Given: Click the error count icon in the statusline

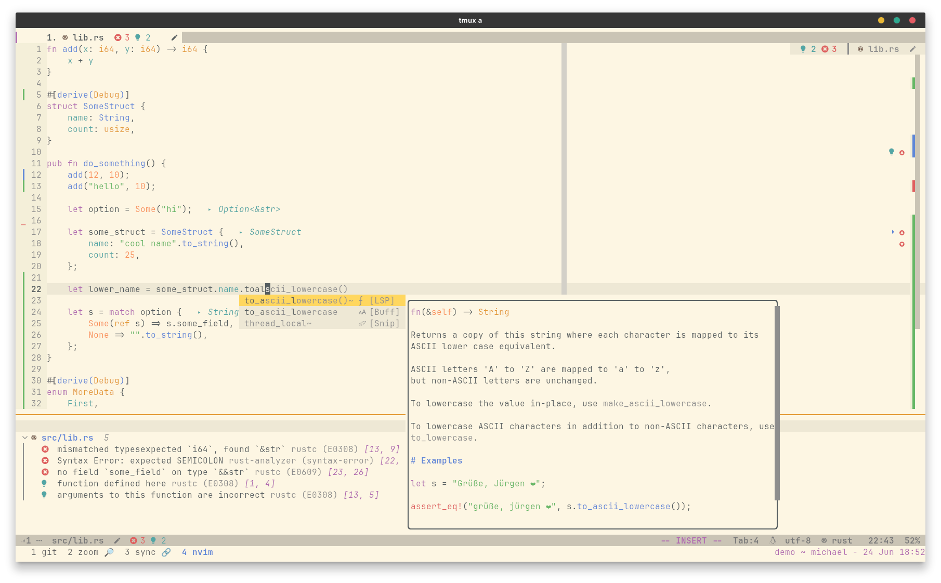Looking at the screenshot, I should pyautogui.click(x=134, y=540).
